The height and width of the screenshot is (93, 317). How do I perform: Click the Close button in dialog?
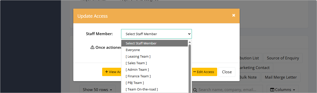pos(227,72)
